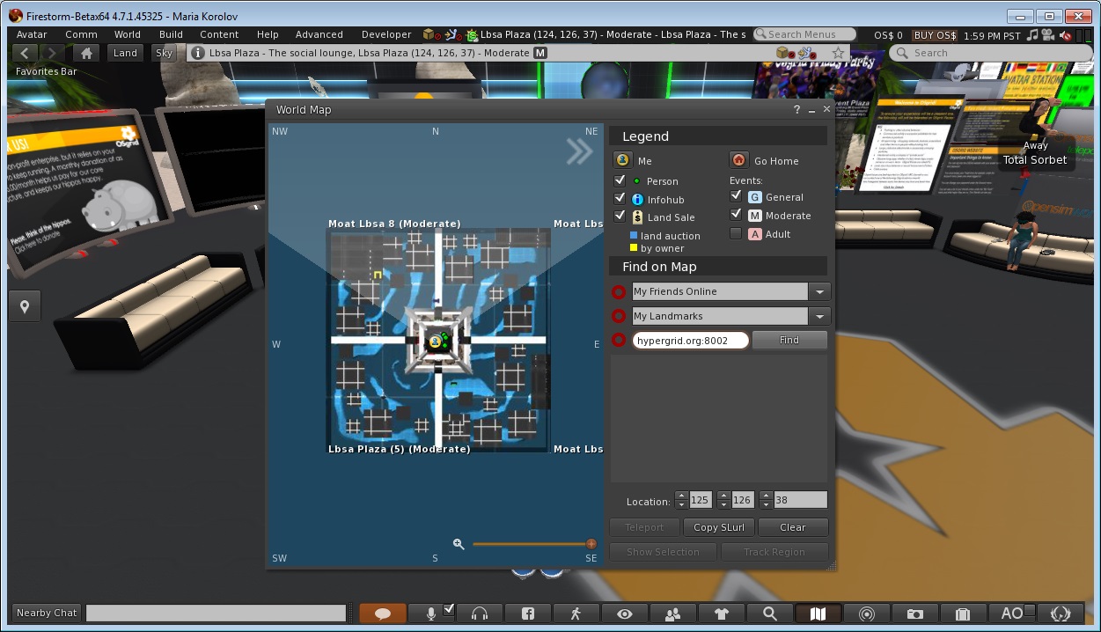Image resolution: width=1101 pixels, height=632 pixels.
Task: Open the Comm menu
Action: coord(81,34)
